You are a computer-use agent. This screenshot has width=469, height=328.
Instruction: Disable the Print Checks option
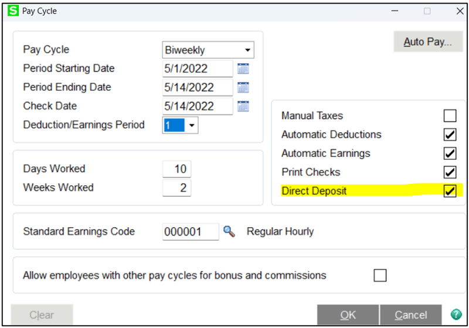[450, 172]
